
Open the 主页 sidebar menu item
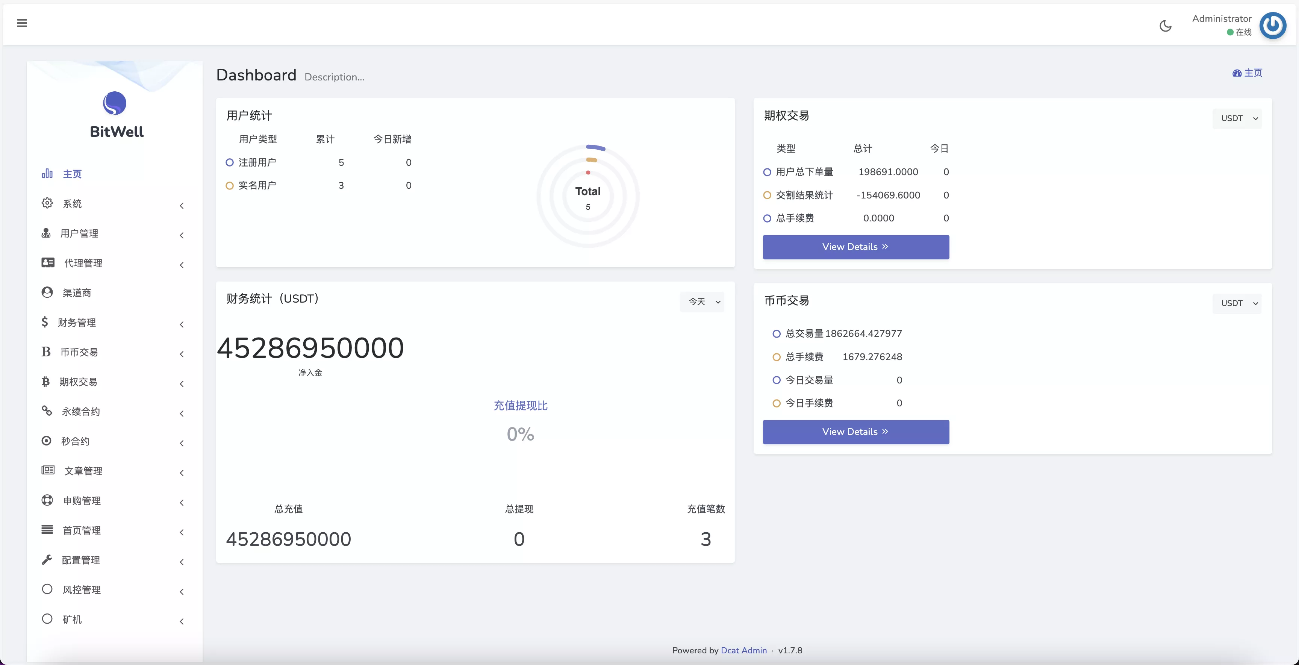(x=72, y=174)
